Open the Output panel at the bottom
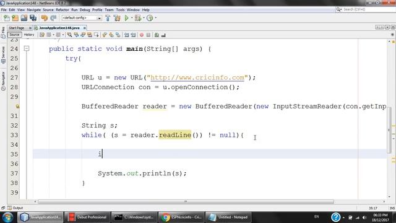Viewport: 396px width, 223px height. click(15, 208)
